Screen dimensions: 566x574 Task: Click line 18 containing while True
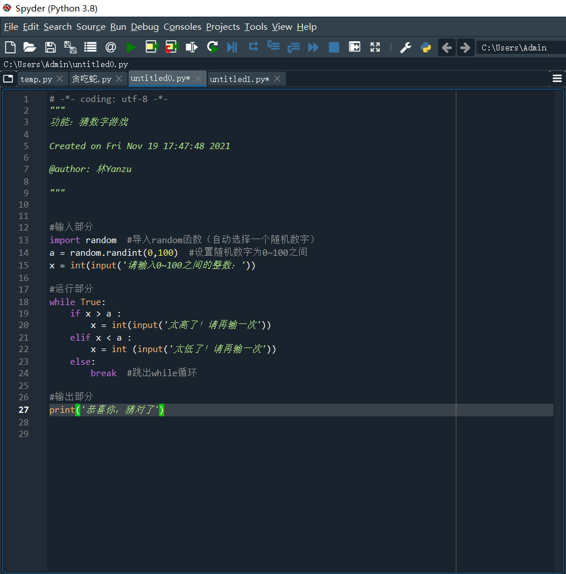[x=77, y=302]
